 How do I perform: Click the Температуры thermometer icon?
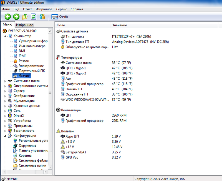pos(58,57)
